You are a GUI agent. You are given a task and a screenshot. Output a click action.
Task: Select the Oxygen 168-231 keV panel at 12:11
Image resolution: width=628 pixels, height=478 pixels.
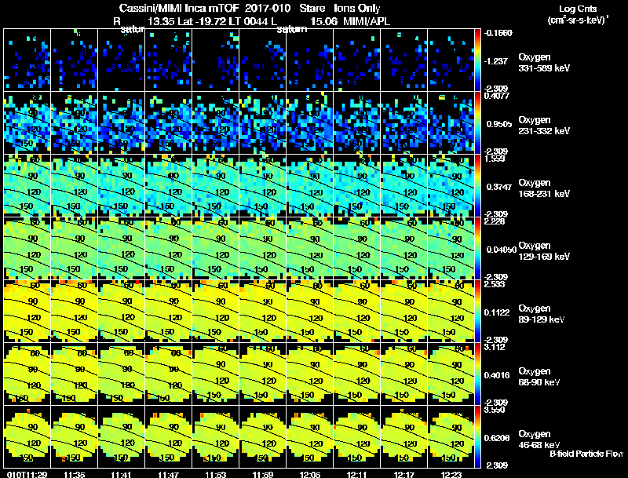[357, 186]
